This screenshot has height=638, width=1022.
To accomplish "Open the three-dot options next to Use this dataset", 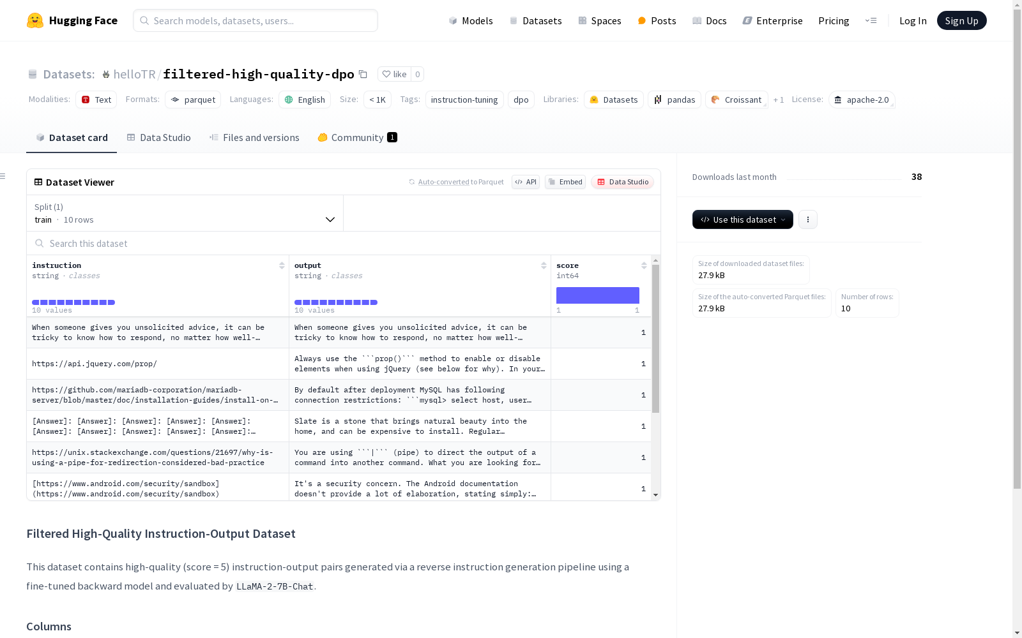I will (x=808, y=219).
